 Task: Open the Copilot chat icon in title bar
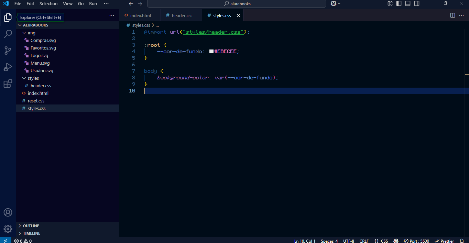pyautogui.click(x=333, y=3)
